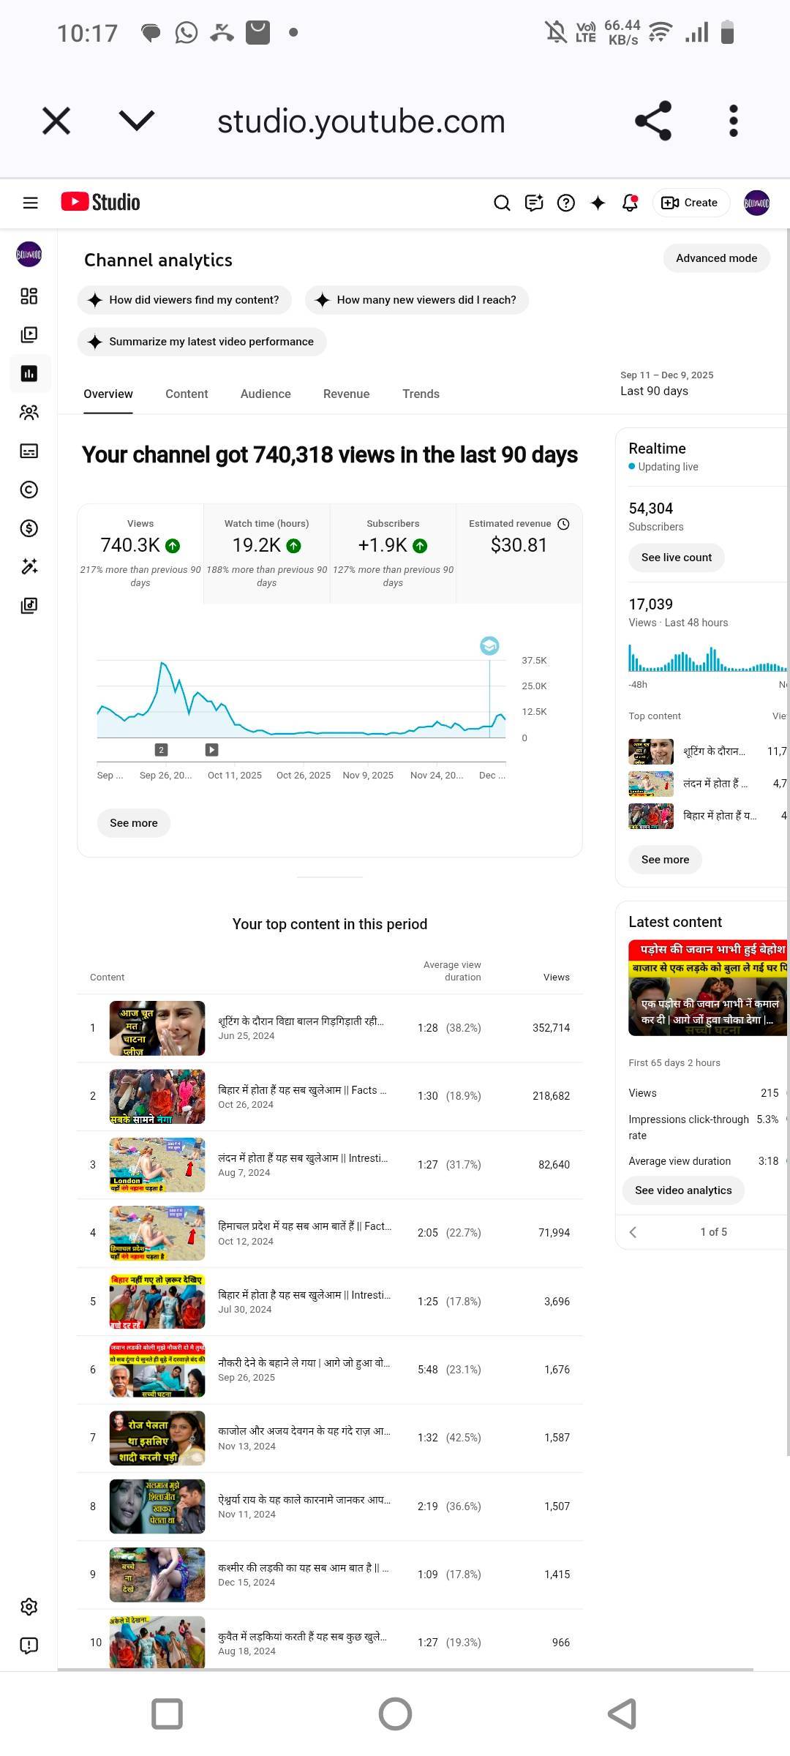The width and height of the screenshot is (790, 1756).
Task: Open the browser three-dot overflow menu
Action: click(734, 121)
